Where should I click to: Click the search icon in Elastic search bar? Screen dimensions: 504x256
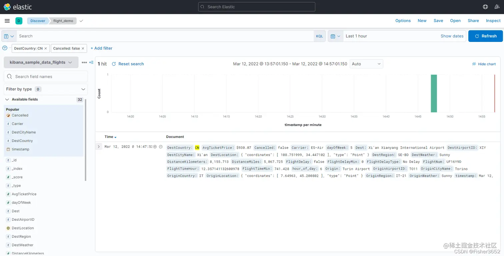203,7
